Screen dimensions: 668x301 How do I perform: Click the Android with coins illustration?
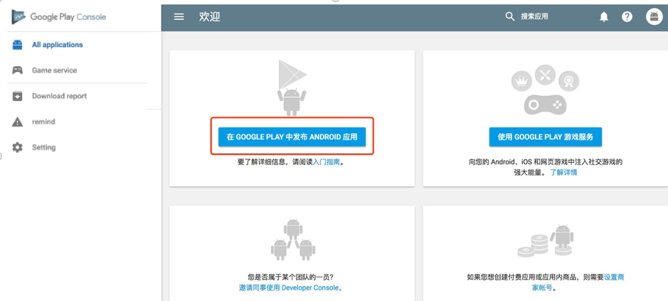(x=546, y=241)
